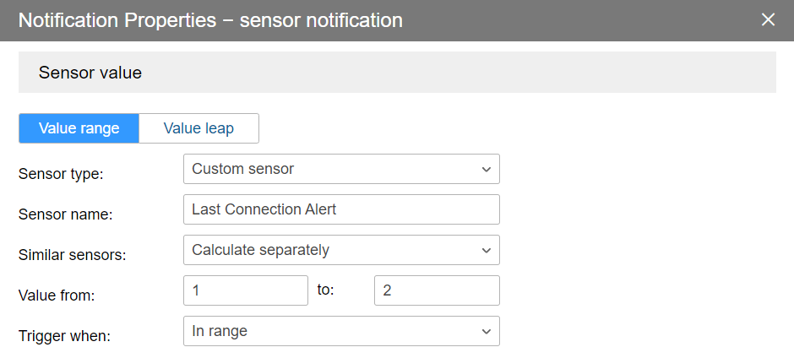The height and width of the screenshot is (358, 794).
Task: Switch to the Value leap tab
Action: [x=198, y=128]
